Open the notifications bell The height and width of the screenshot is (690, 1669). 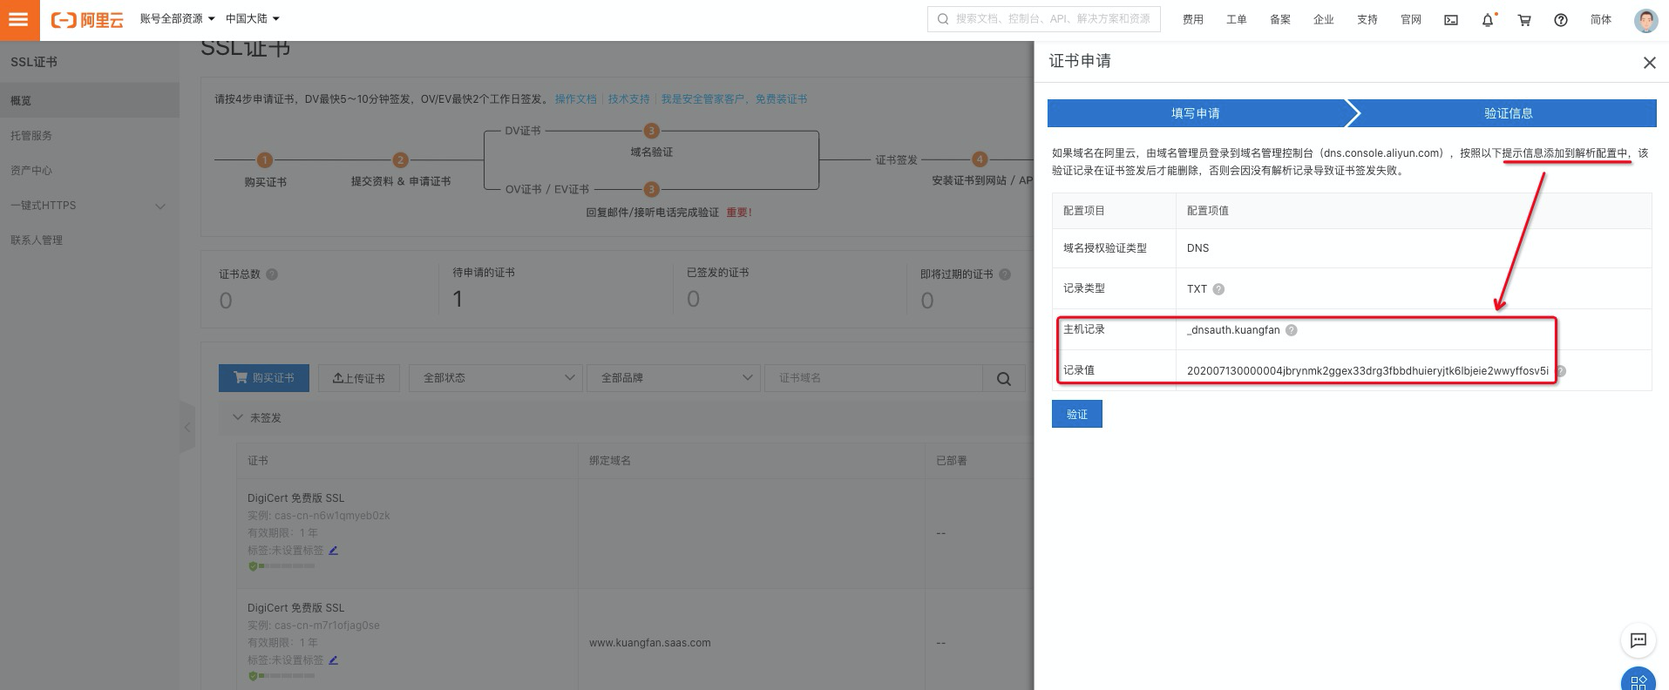[x=1488, y=20]
